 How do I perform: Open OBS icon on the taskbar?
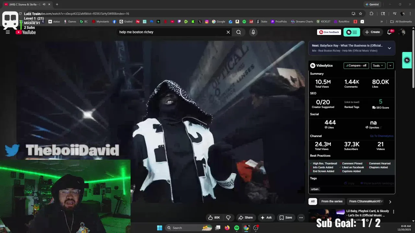(x=256, y=228)
